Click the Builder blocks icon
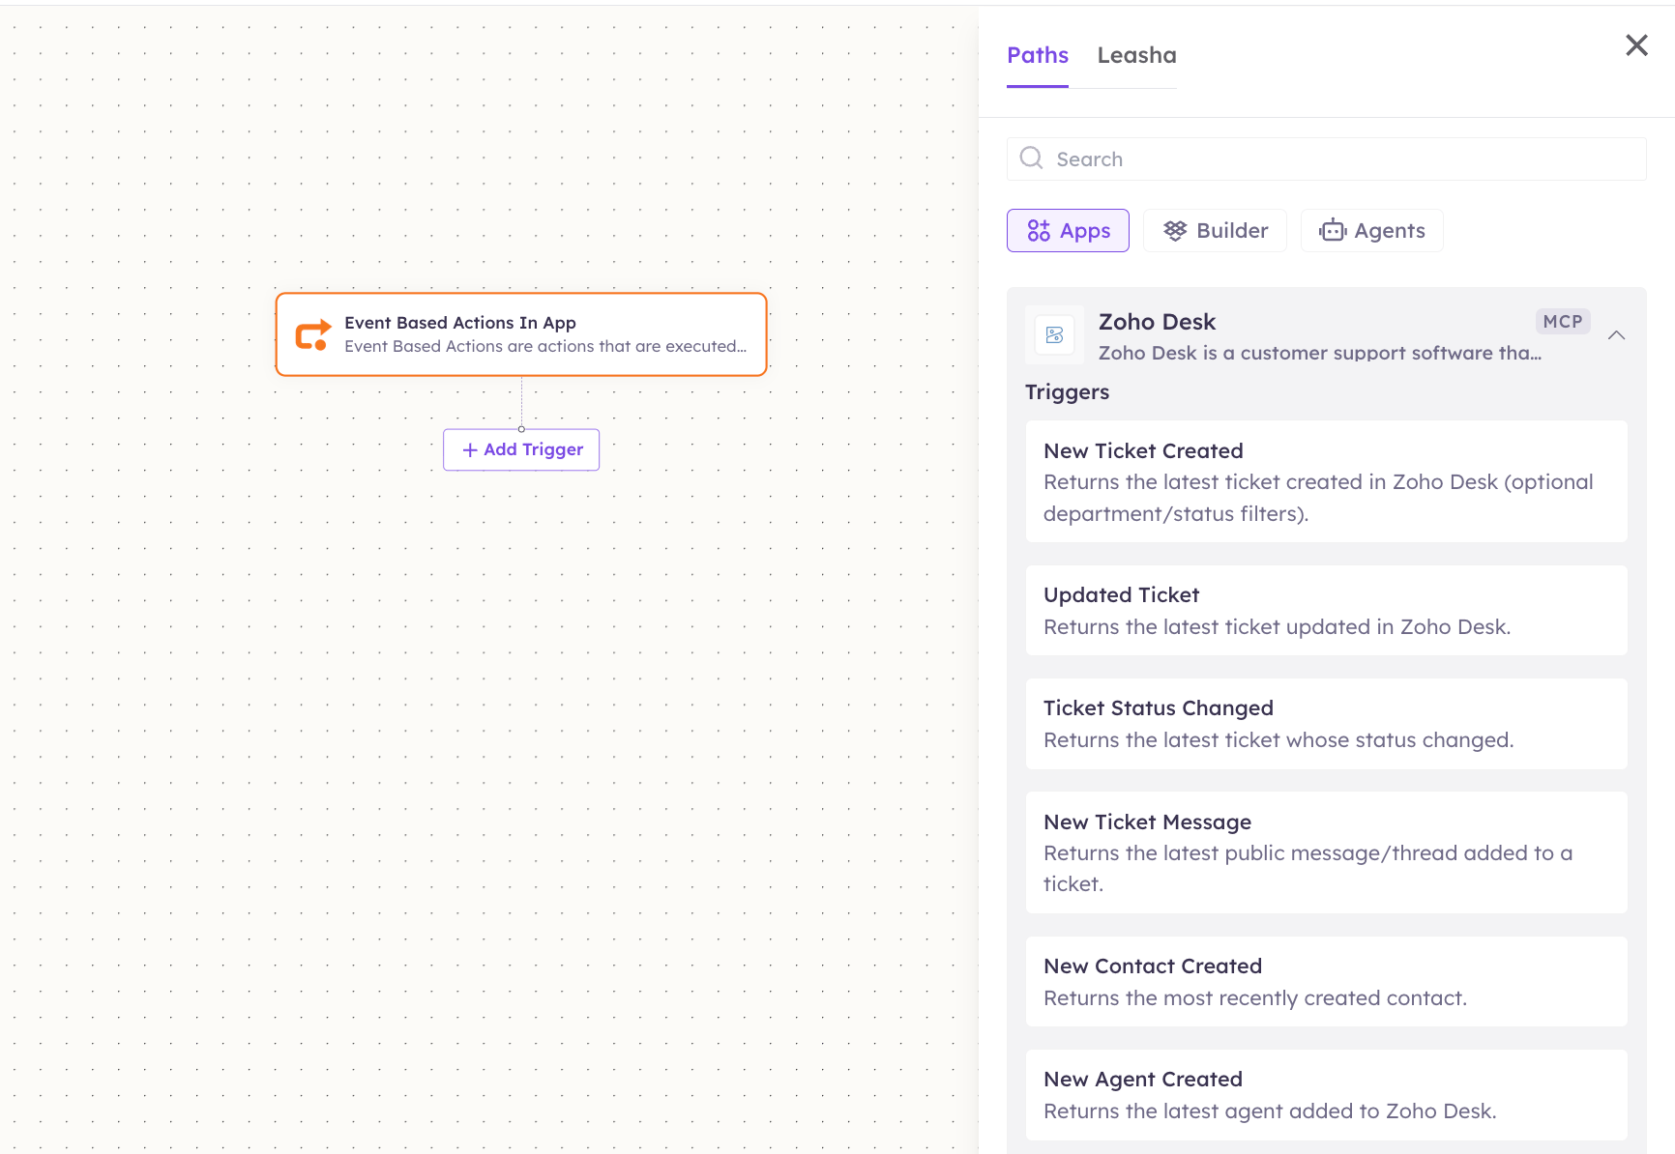The width and height of the screenshot is (1675, 1154). pos(1175,231)
